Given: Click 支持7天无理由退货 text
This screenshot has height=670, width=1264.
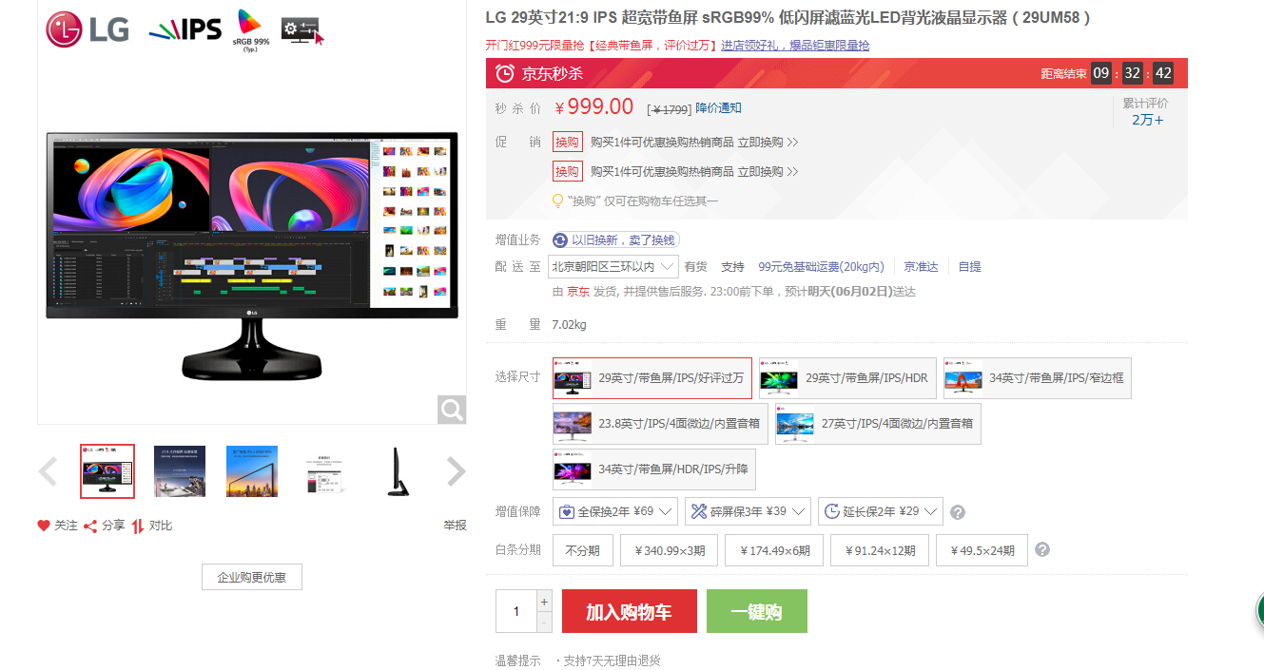Looking at the screenshot, I should coord(612,660).
